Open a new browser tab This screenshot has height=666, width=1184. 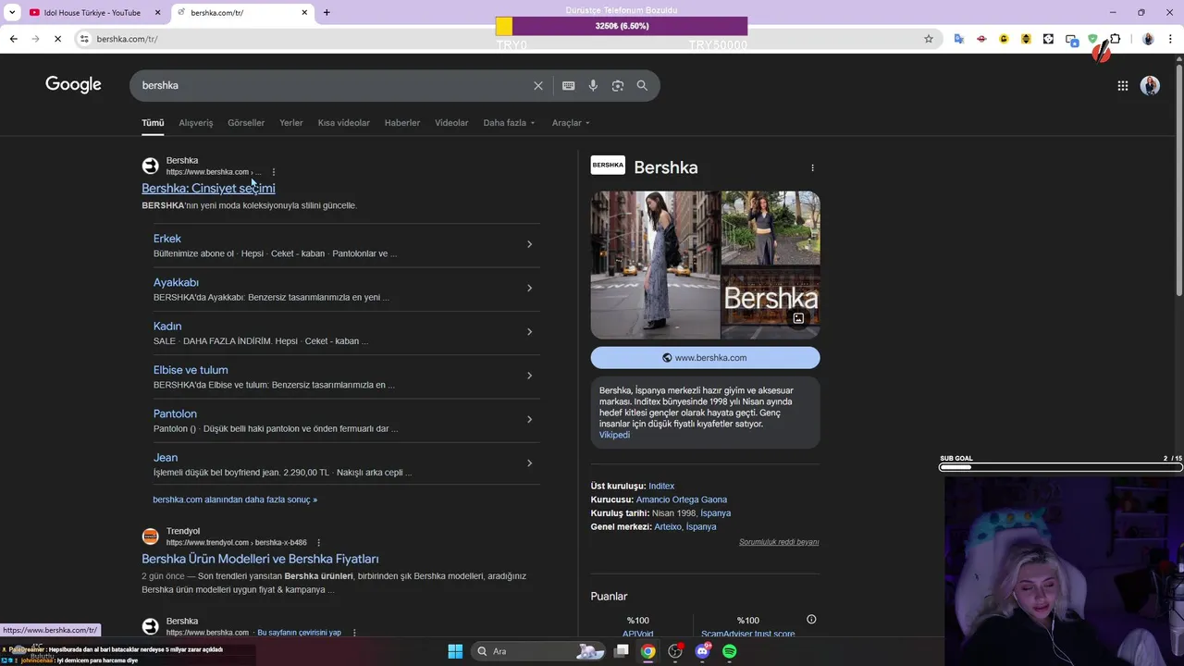pyautogui.click(x=327, y=12)
